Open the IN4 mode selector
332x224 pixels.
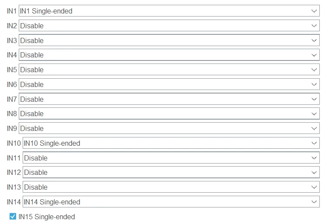tap(169, 55)
